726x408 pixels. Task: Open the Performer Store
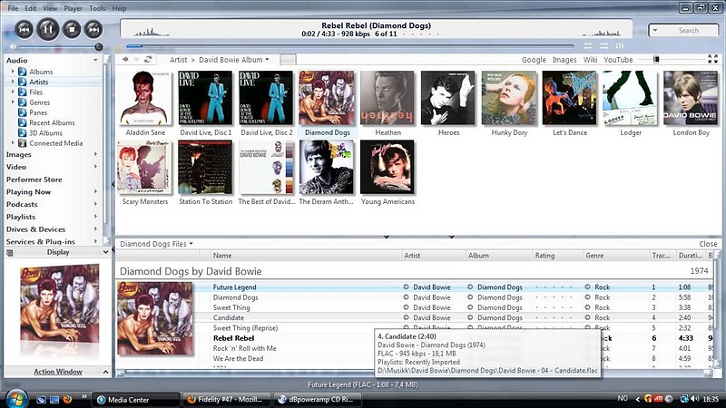coord(34,180)
